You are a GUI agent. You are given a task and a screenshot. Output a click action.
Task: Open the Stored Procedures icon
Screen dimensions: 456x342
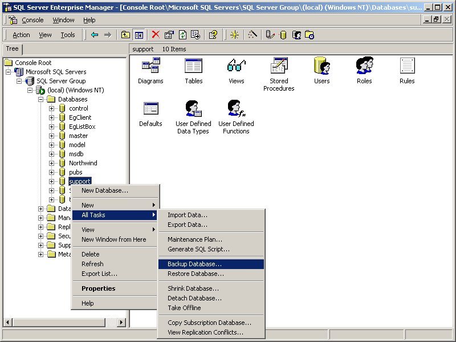click(279, 67)
